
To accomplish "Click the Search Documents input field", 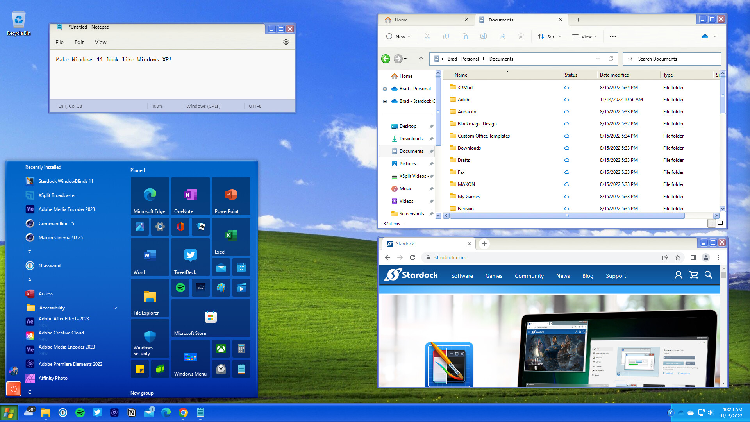I will pyautogui.click(x=672, y=58).
